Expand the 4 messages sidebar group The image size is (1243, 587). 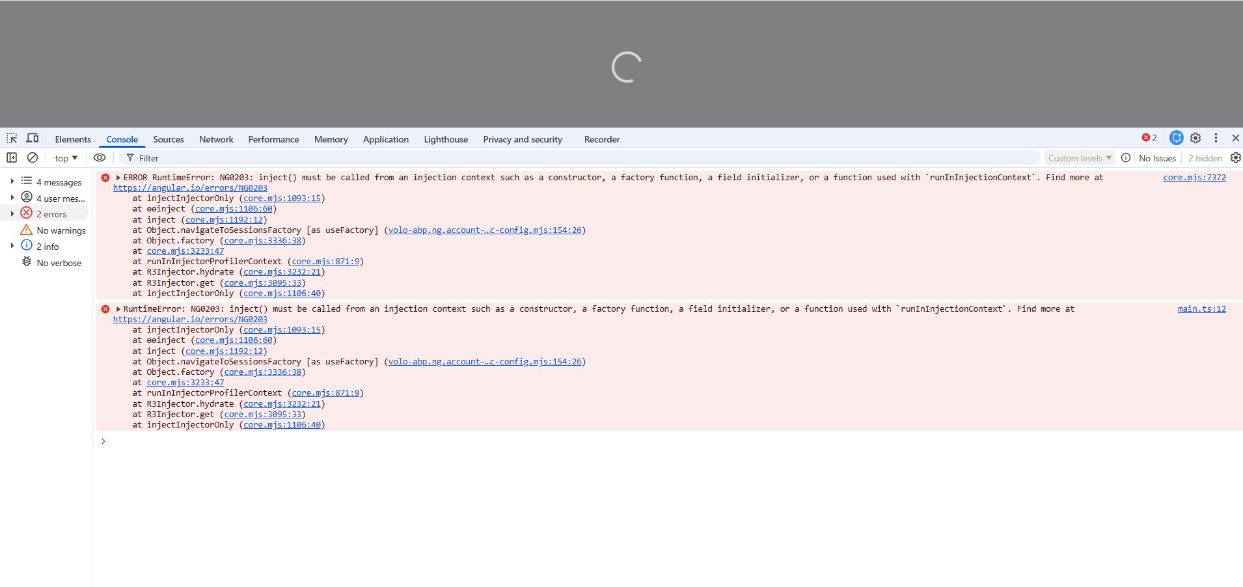pos(12,182)
